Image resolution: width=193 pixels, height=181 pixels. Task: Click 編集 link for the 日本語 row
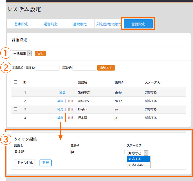point(60,118)
